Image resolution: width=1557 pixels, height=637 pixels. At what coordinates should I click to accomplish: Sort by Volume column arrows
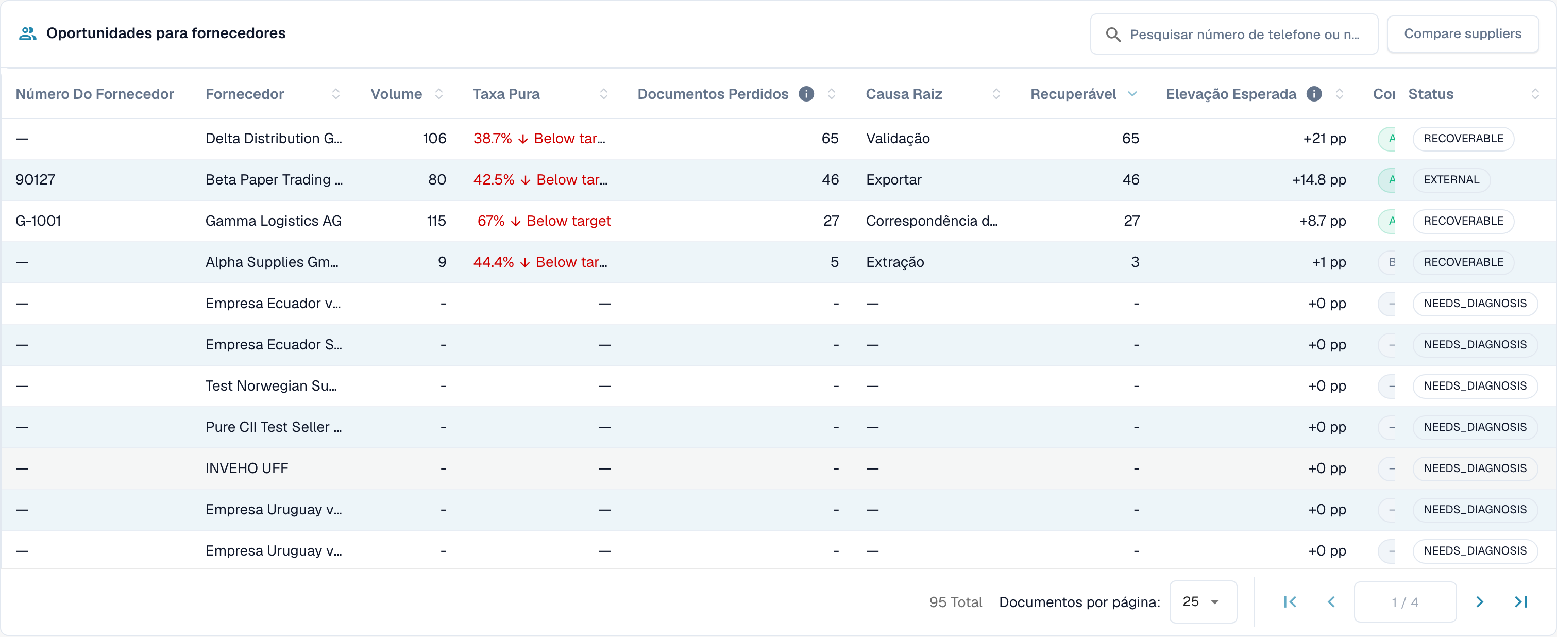pyautogui.click(x=439, y=94)
